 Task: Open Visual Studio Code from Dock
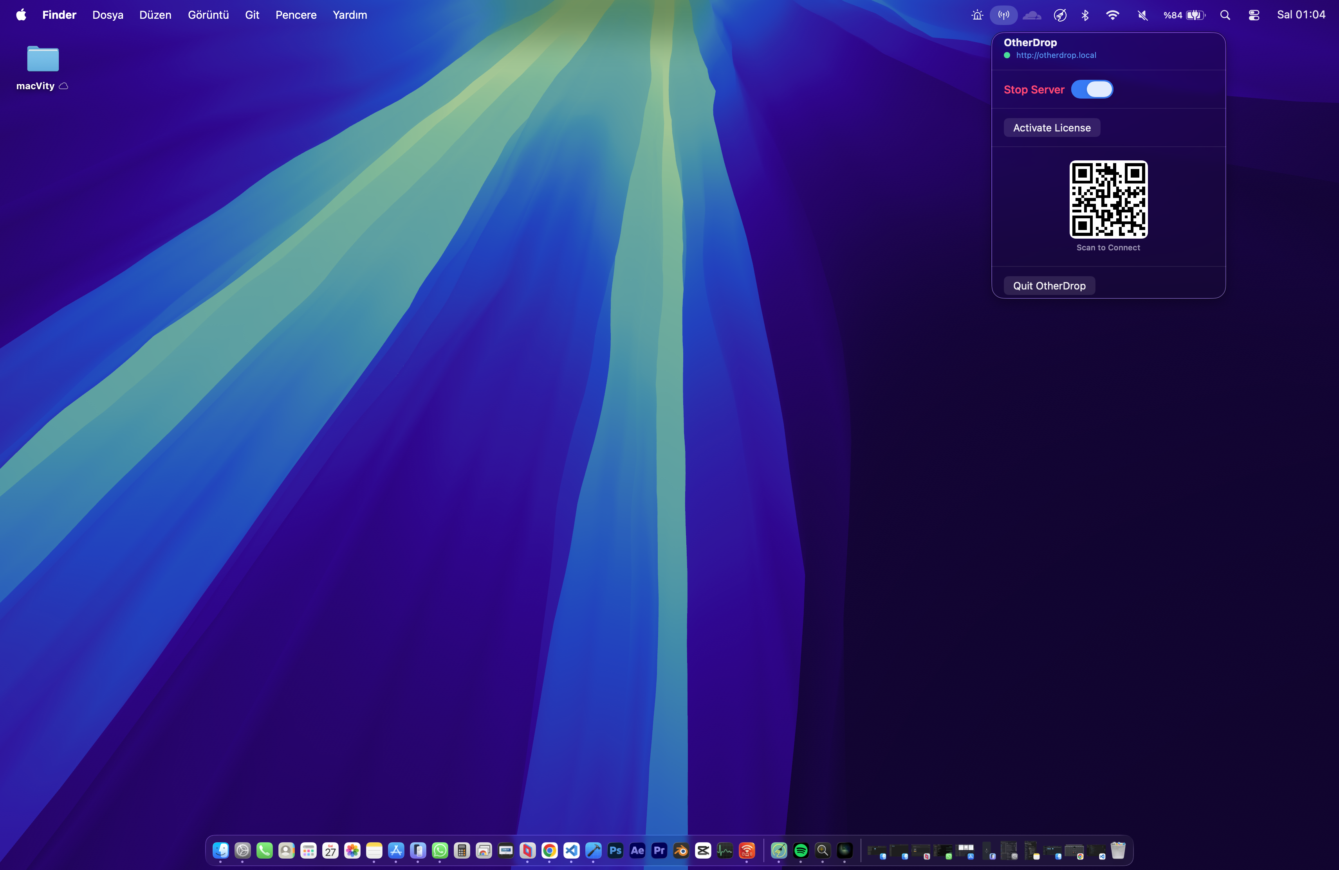coord(571,850)
